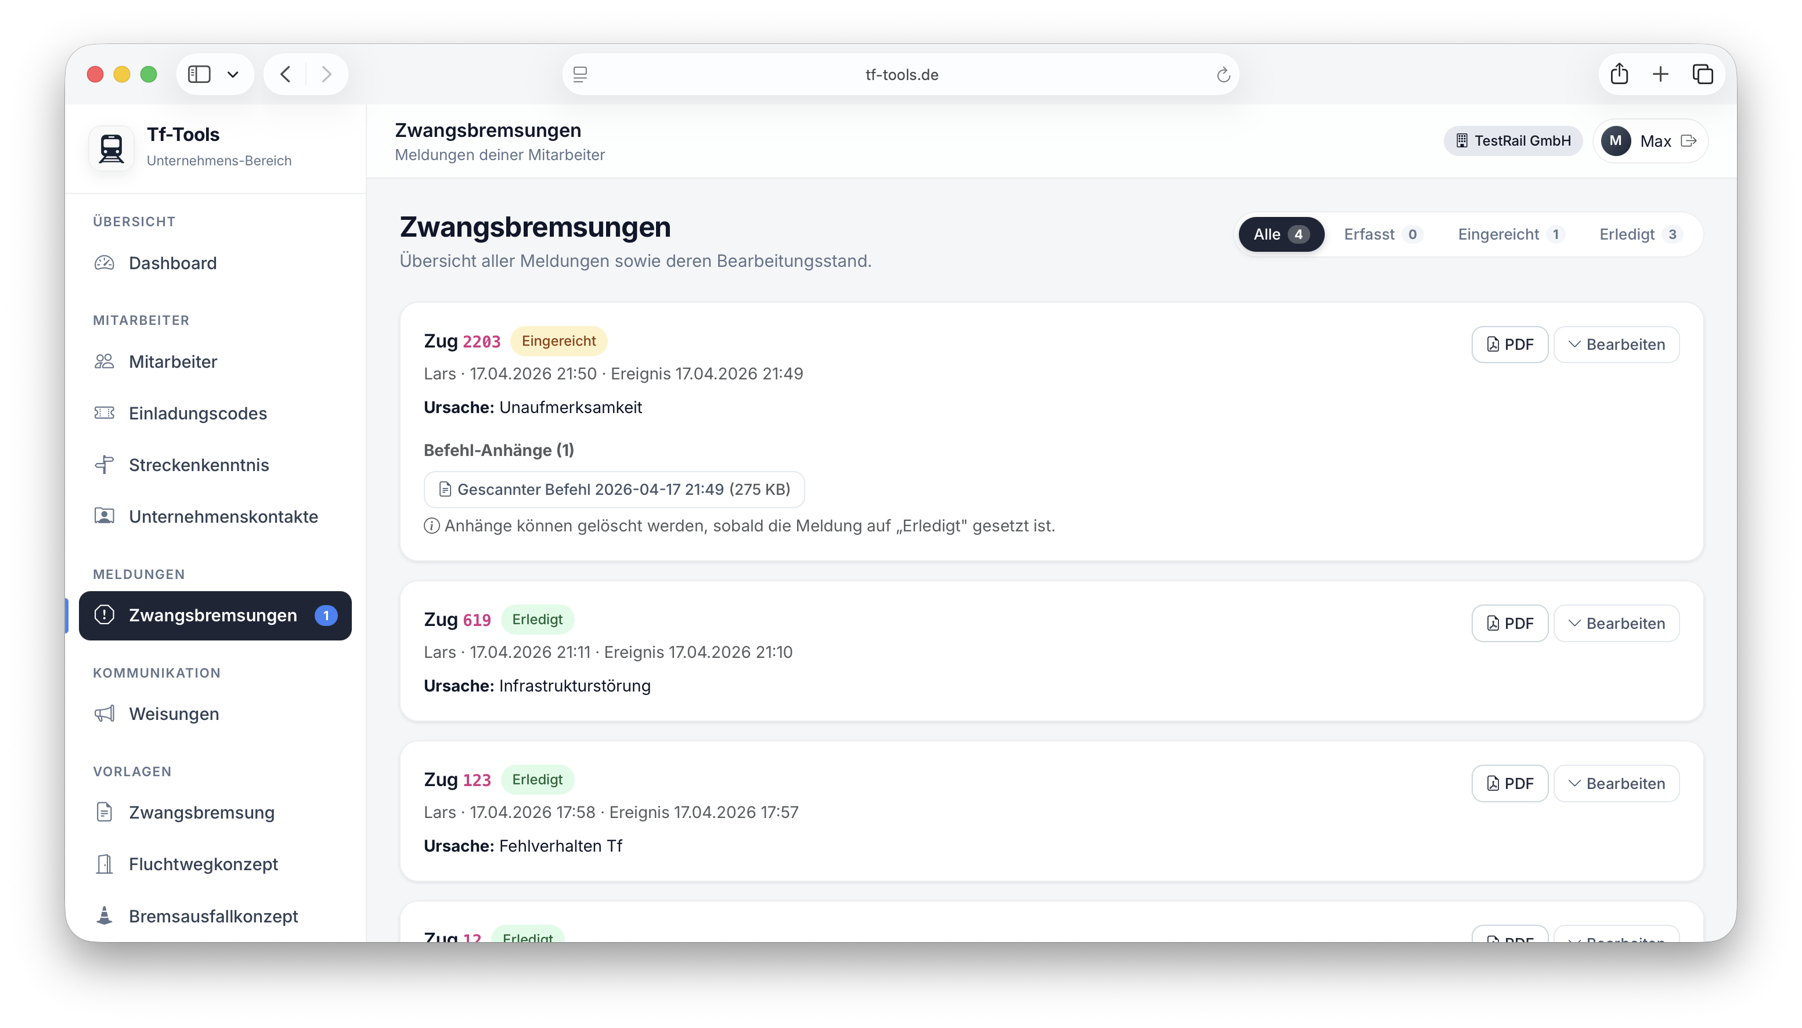Open Dashboard via its gauge icon
The image size is (1802, 1028).
tap(104, 263)
